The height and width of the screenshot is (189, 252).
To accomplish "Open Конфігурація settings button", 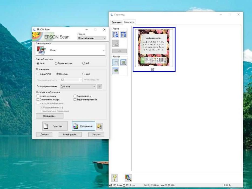I will [x=70, y=134].
